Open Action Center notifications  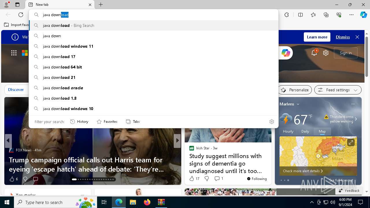click(360, 203)
